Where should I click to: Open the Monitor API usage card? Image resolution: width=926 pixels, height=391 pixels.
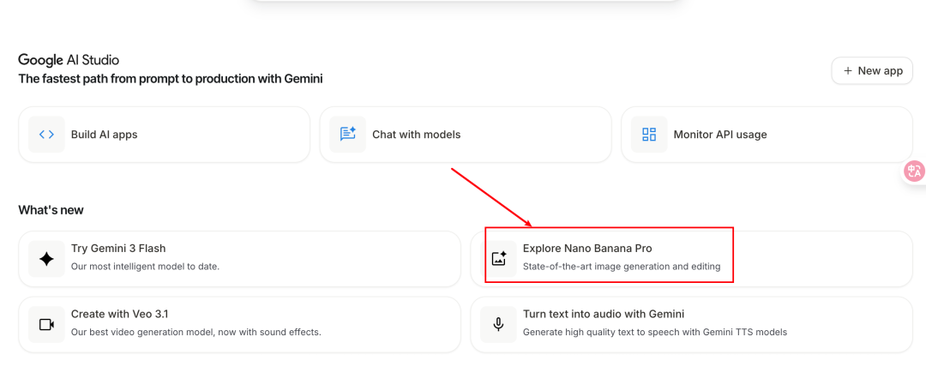pyautogui.click(x=767, y=135)
